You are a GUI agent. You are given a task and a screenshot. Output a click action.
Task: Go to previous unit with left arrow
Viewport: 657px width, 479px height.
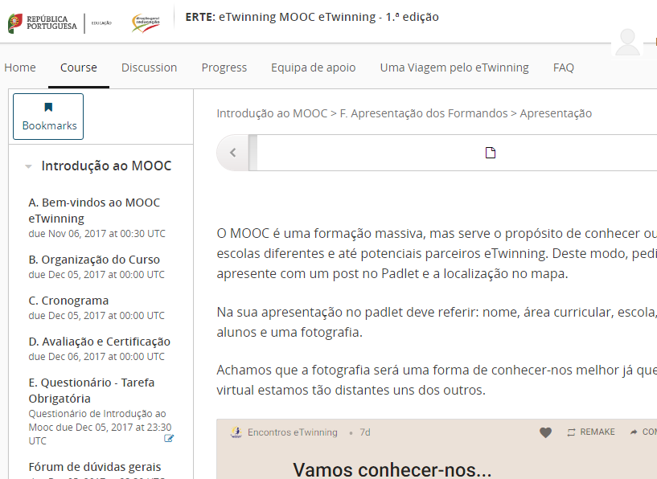click(233, 153)
